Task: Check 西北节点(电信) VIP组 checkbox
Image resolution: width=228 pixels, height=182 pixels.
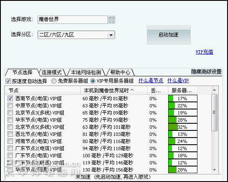Action: coord(10,134)
